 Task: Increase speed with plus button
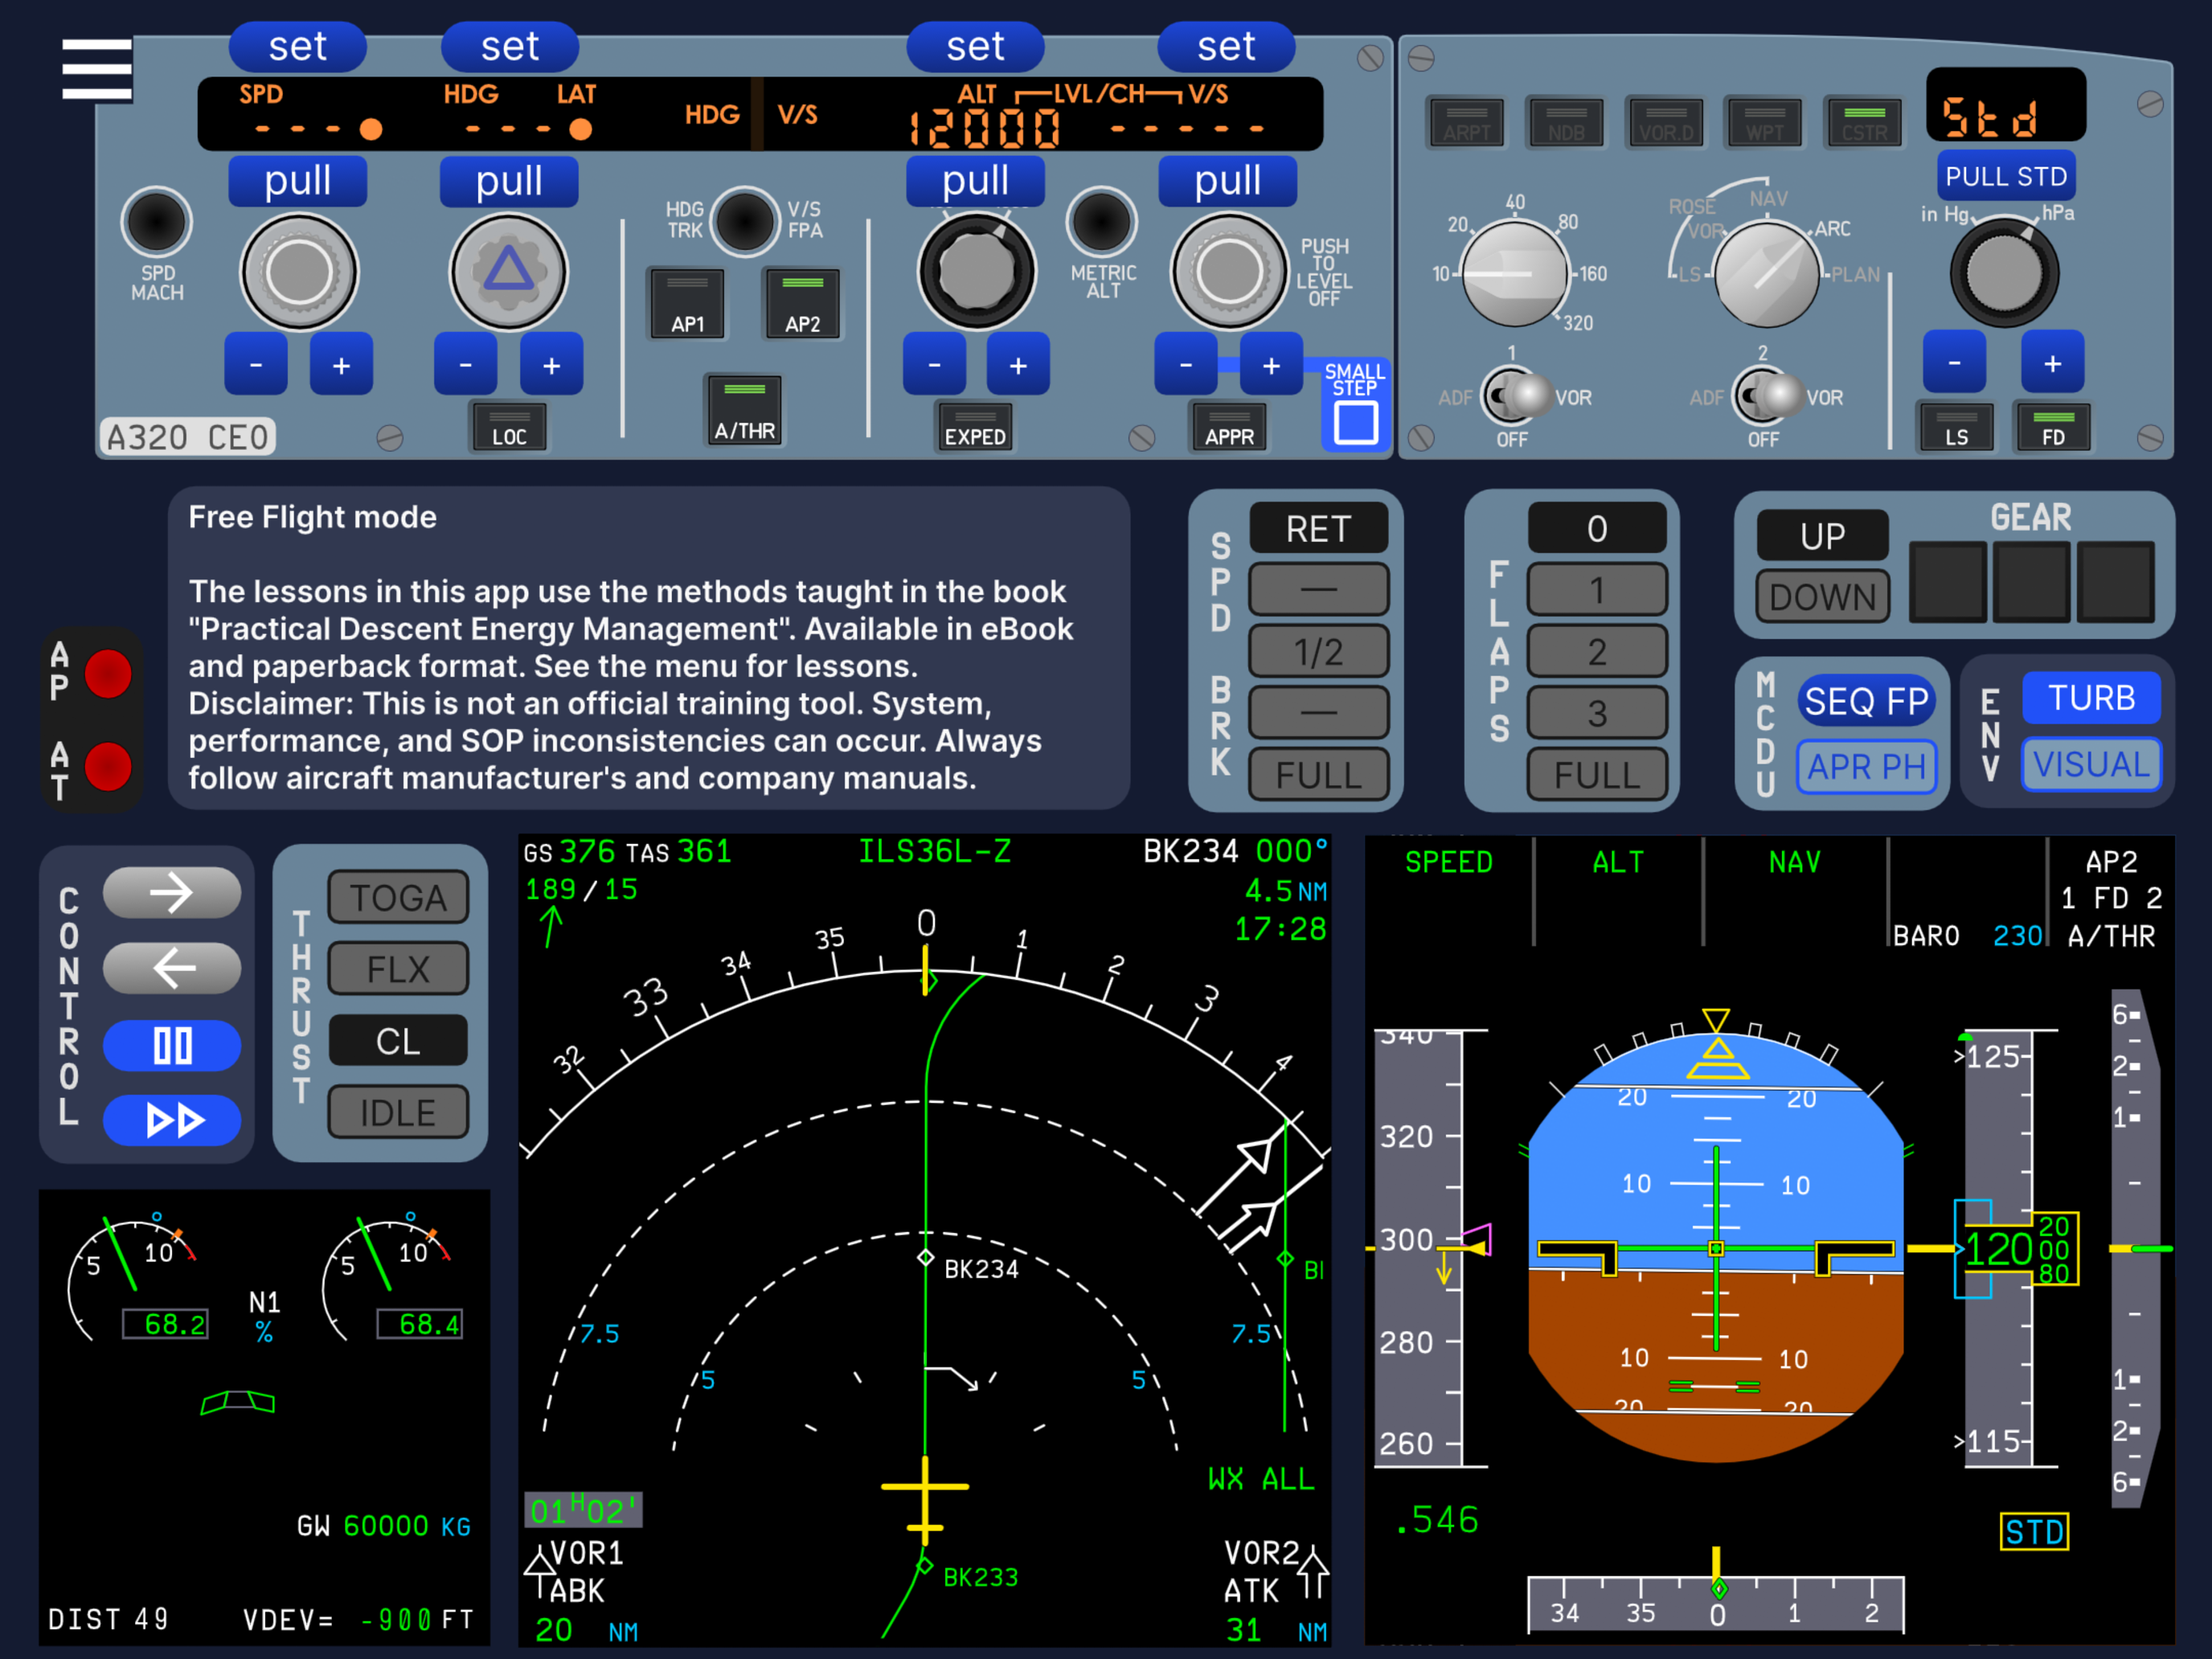coord(341,364)
